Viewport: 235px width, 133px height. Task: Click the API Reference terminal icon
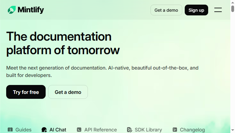tap(79, 130)
